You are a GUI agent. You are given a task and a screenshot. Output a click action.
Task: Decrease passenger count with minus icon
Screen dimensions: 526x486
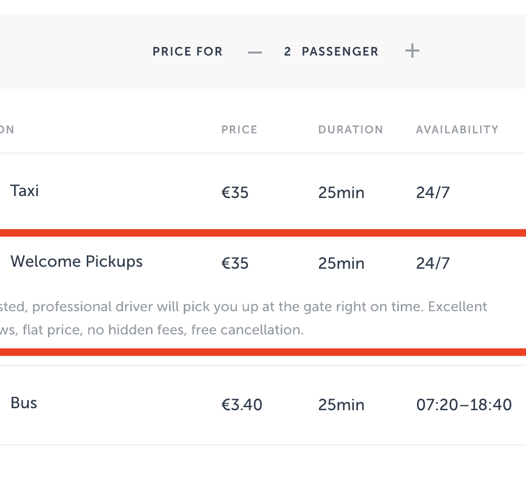tap(255, 52)
